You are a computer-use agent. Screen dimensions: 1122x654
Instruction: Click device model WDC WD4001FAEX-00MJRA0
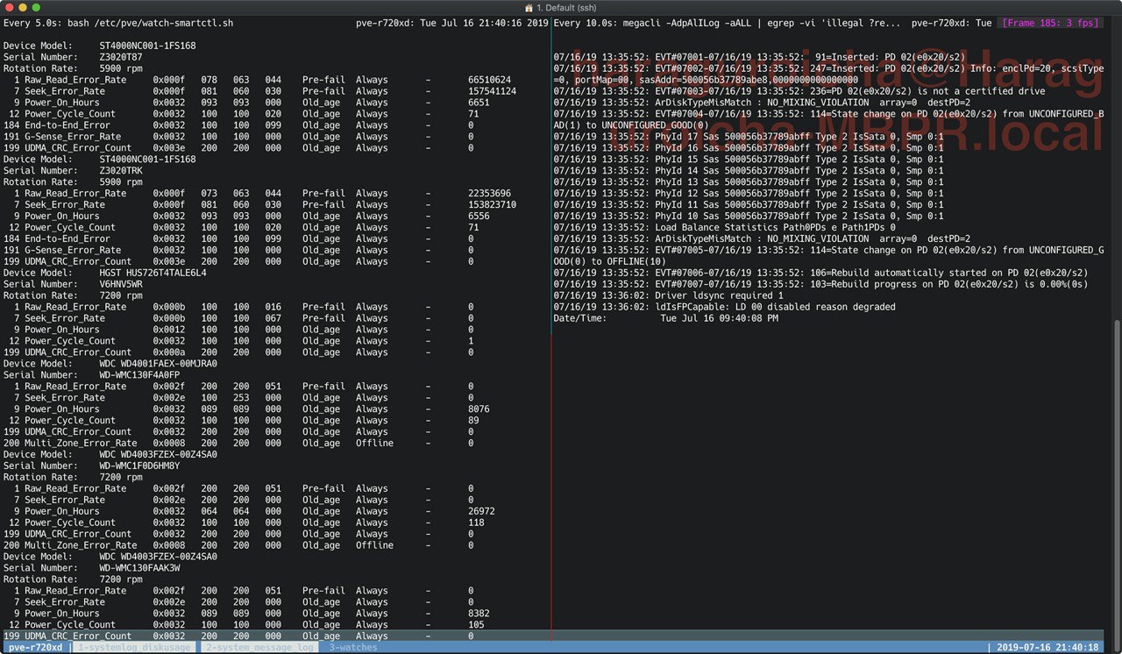(158, 364)
